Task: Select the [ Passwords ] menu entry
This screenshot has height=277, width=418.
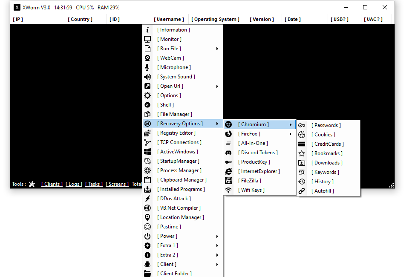Action: pos(329,125)
